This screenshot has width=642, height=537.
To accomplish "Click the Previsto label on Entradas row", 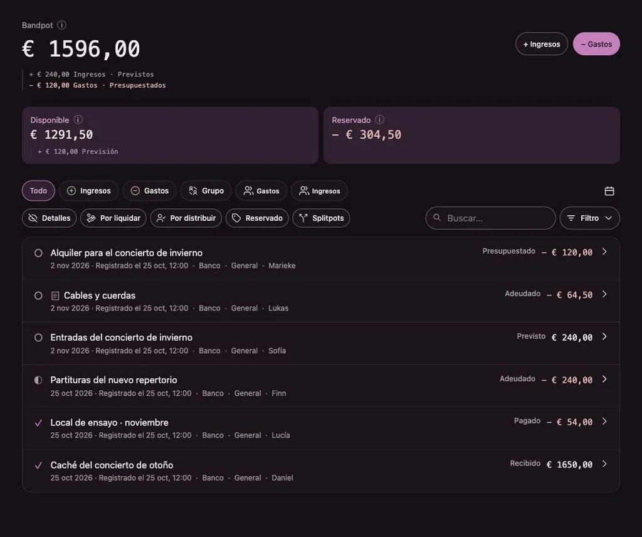I will coord(531,336).
